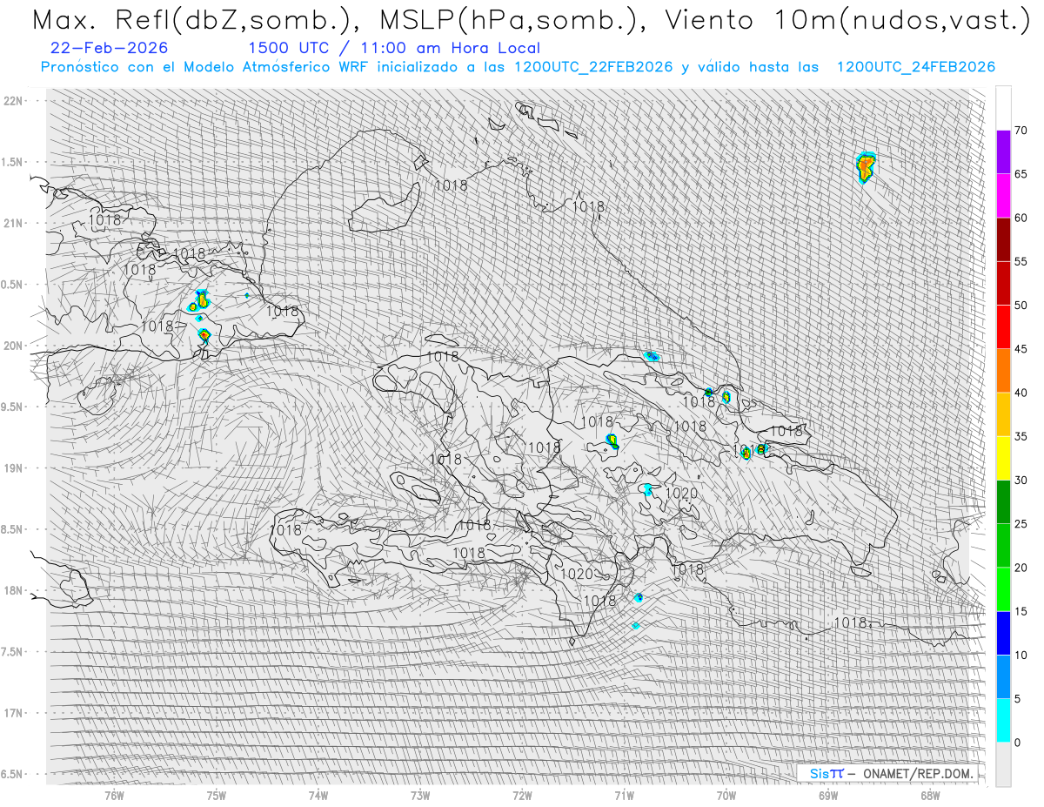Click the 75W longitude axis label
Image resolution: width=1044 pixels, height=807 pixels.
coord(217,795)
